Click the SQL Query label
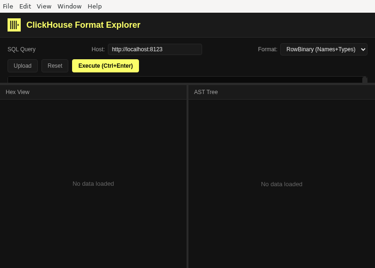This screenshot has height=268, width=375. (x=22, y=49)
